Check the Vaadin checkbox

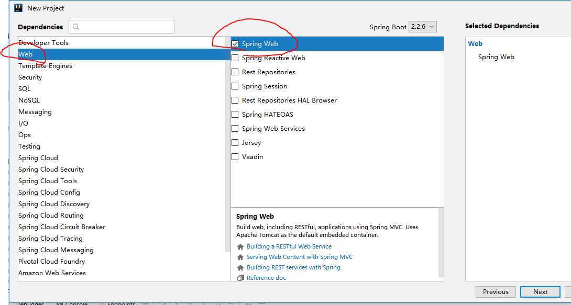point(235,157)
